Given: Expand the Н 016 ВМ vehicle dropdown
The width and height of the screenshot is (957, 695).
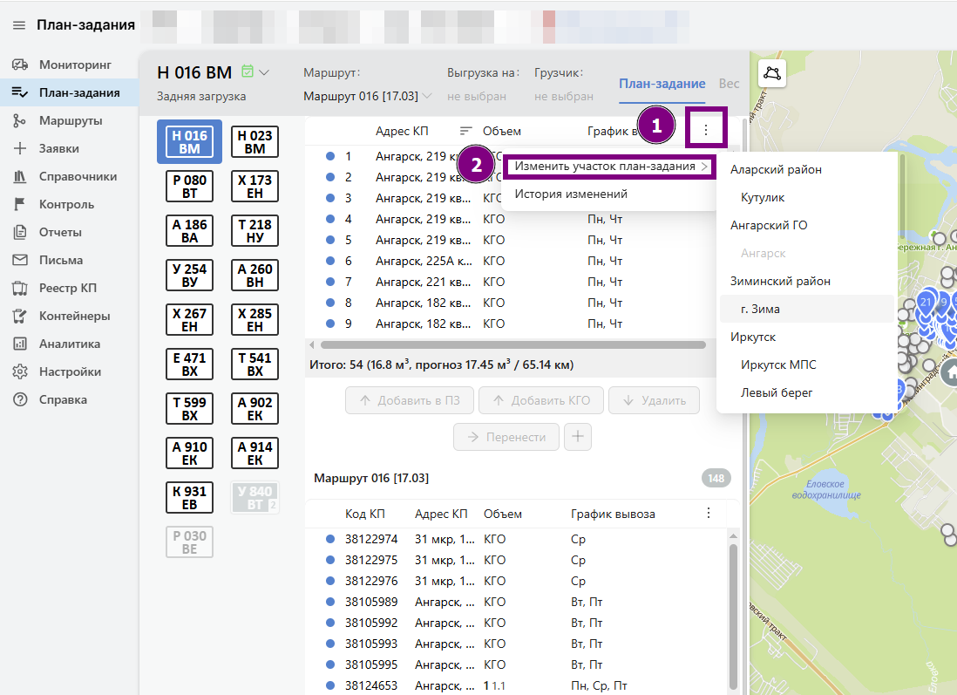Looking at the screenshot, I should tap(264, 72).
